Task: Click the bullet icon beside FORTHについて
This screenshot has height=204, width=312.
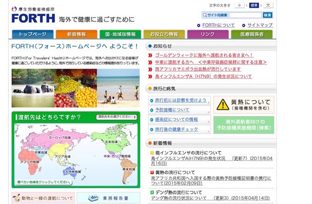Action: click(198, 25)
